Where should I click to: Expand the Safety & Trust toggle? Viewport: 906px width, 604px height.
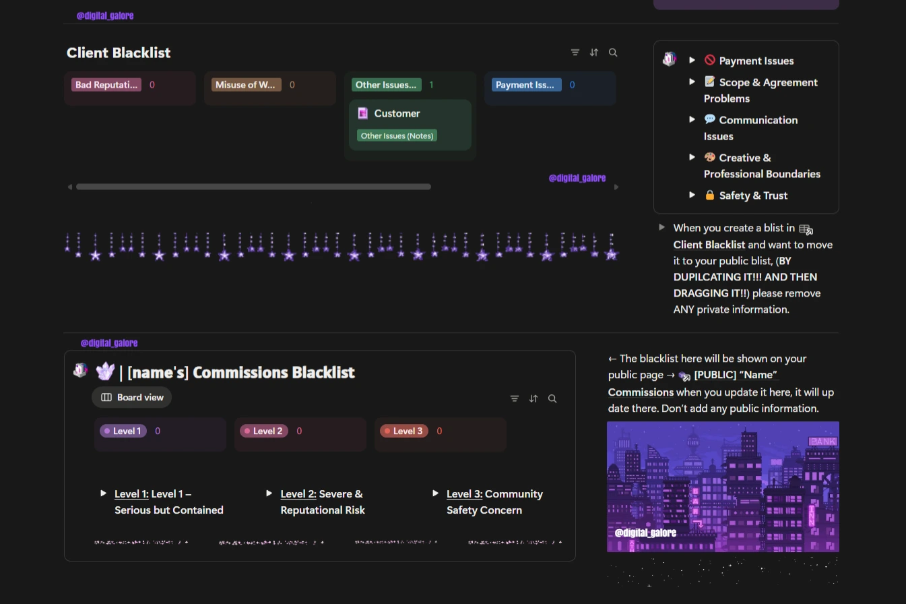coord(692,195)
